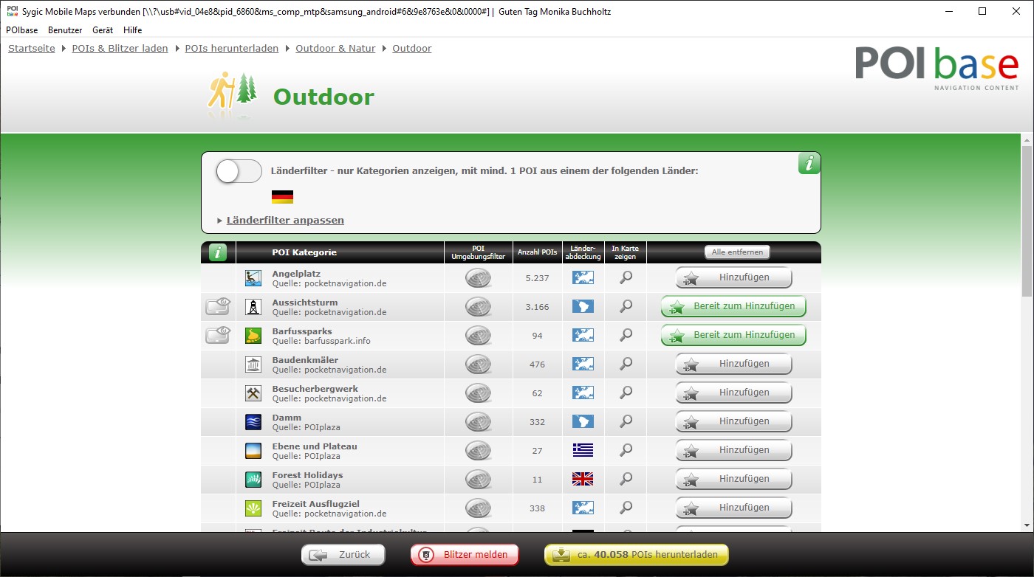Click the yellow POIs herunterladen button
The width and height of the screenshot is (1034, 577).
coord(636,555)
